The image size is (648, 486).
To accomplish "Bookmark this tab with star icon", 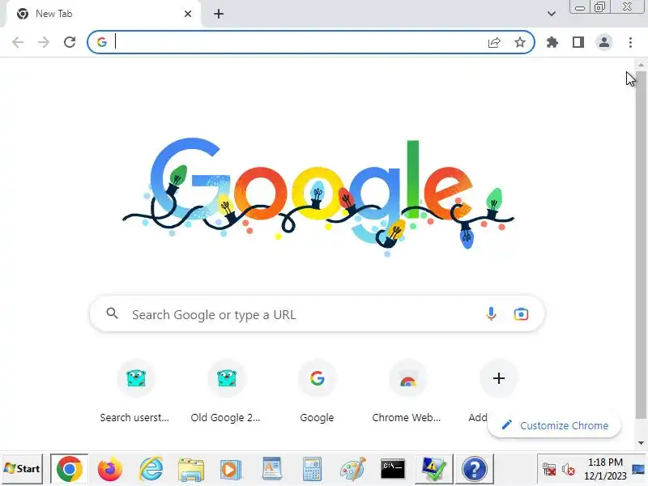I will pos(520,42).
